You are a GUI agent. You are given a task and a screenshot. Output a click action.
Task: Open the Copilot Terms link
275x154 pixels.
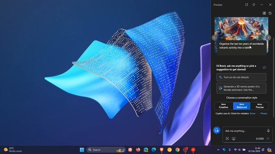[253, 113]
